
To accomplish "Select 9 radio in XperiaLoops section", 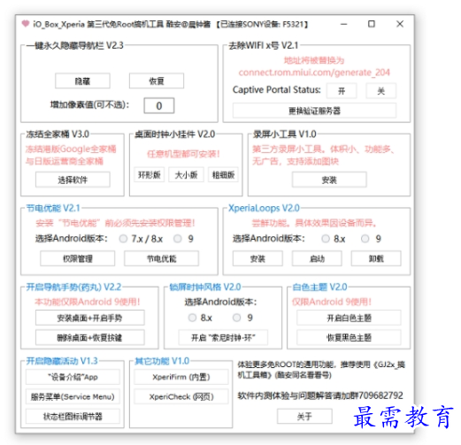I will click(365, 239).
